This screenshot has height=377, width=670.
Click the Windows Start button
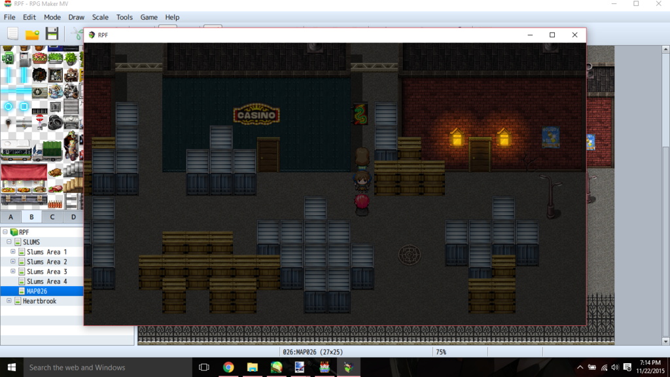(x=12, y=367)
